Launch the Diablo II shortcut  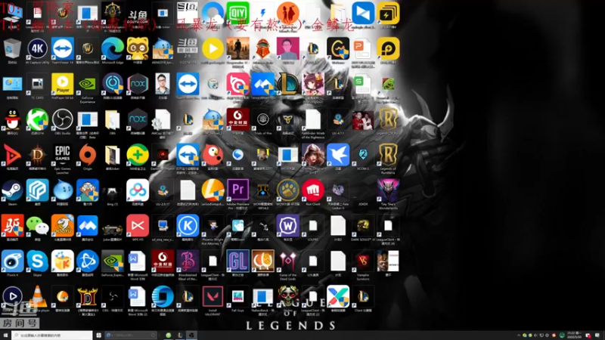coord(87,297)
